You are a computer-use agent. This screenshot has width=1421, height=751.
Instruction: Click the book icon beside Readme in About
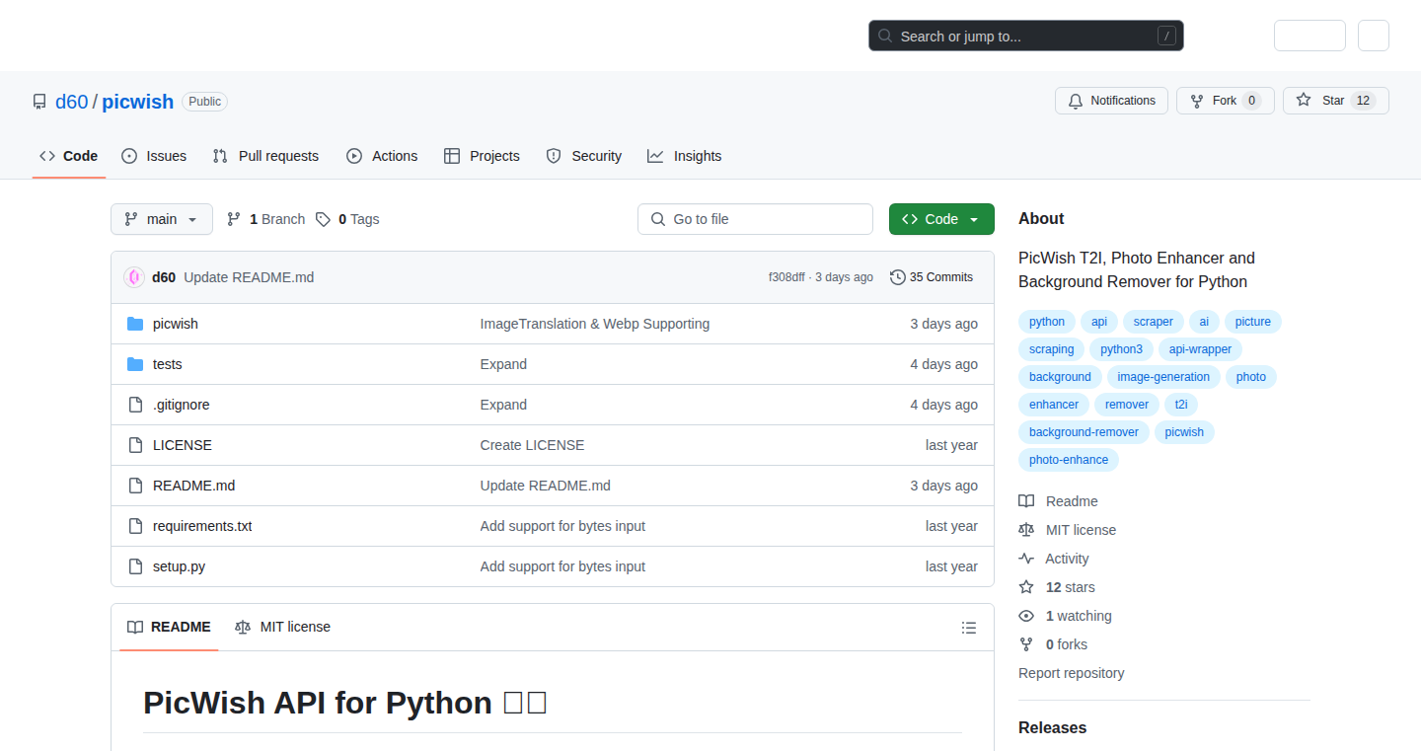[x=1026, y=501]
